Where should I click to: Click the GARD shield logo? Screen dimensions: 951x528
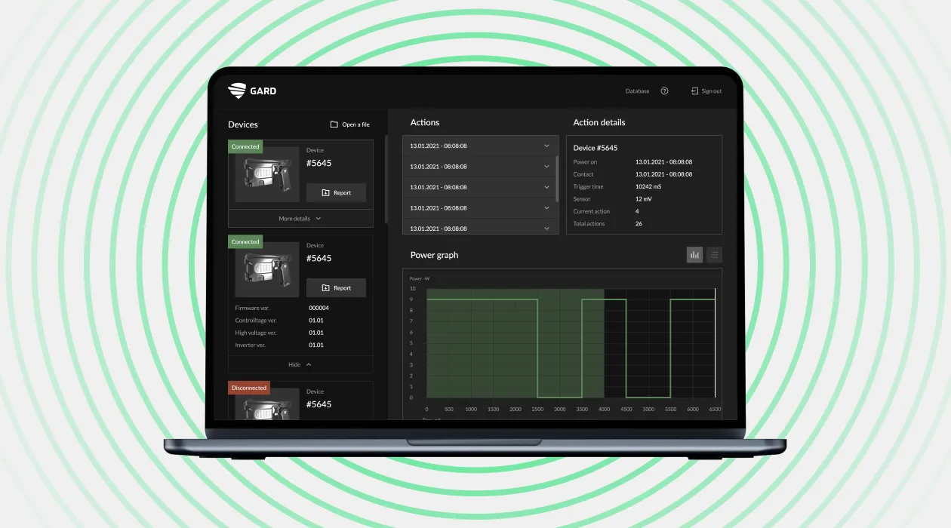click(237, 91)
